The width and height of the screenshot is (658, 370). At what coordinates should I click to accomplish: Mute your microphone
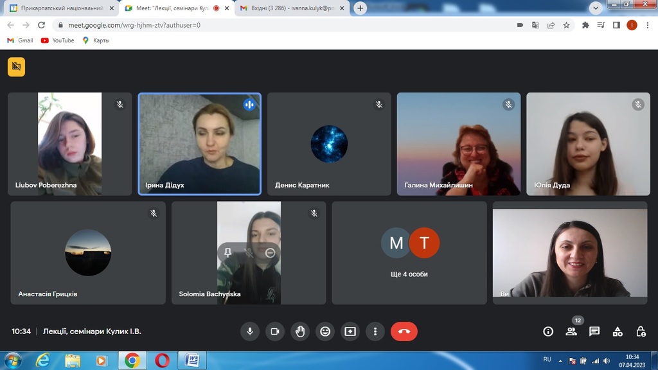pyautogui.click(x=250, y=331)
